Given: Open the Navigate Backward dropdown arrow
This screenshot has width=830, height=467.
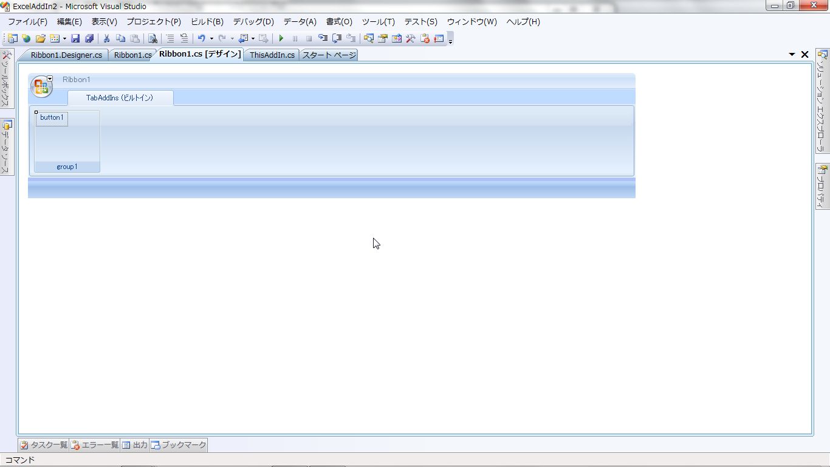Looking at the screenshot, I should [x=253, y=38].
